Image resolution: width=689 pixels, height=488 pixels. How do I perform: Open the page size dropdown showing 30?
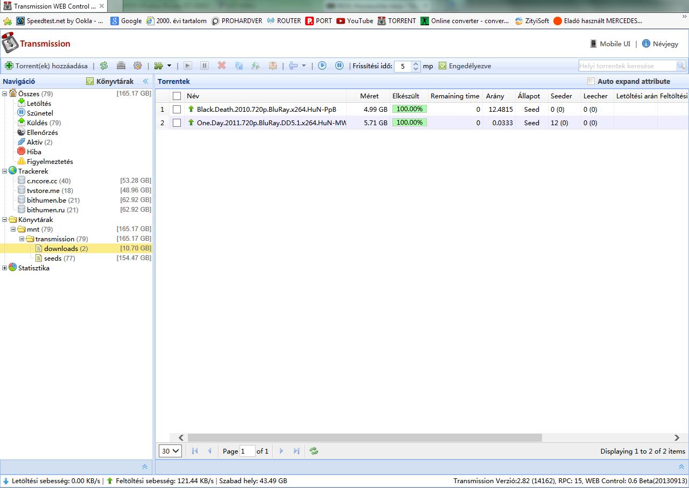point(170,451)
